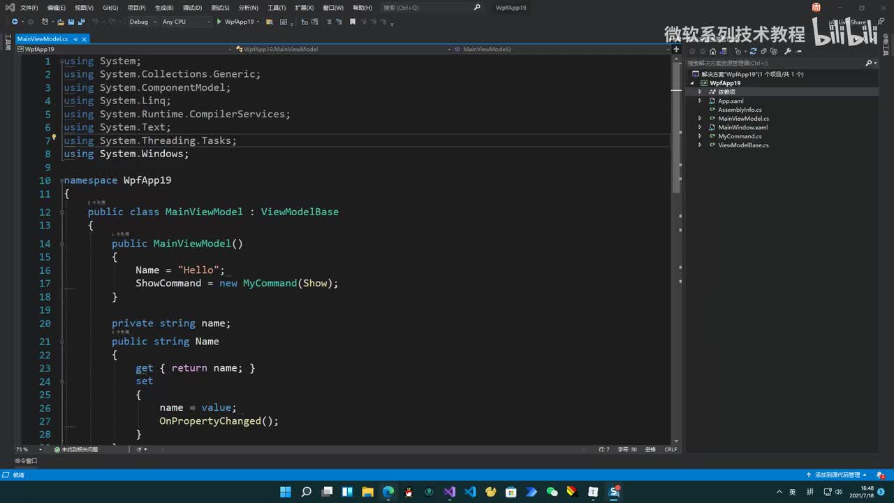The width and height of the screenshot is (894, 503).
Task: Click the Navigate Backward arrow icon
Action: tap(15, 22)
